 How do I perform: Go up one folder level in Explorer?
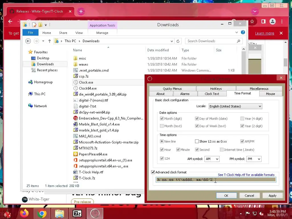coord(50,41)
